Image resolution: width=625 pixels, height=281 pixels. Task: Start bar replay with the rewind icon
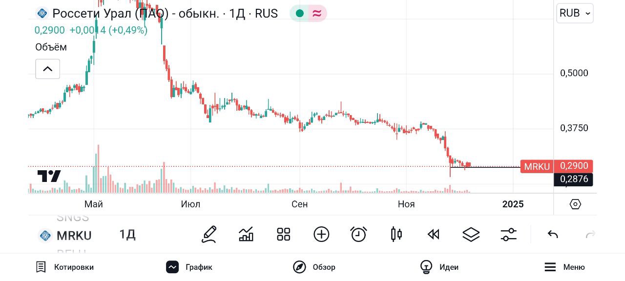click(434, 235)
